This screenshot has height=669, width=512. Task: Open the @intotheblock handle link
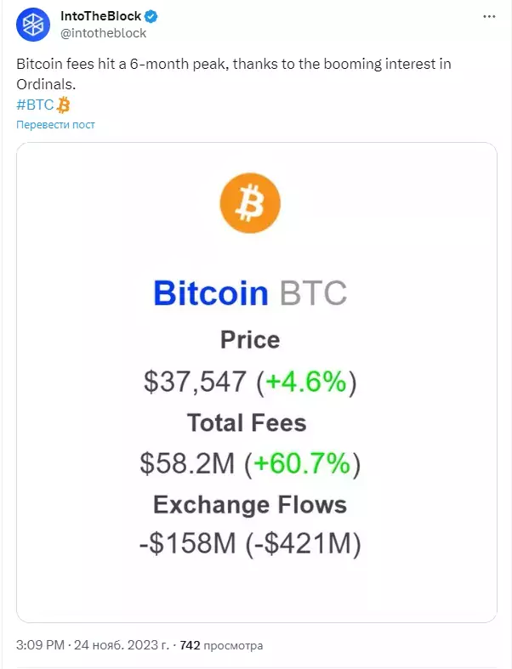(x=104, y=33)
